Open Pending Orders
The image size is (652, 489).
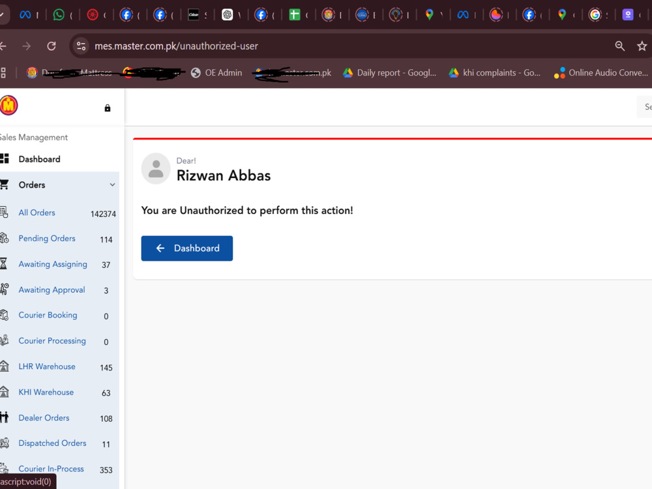point(47,238)
